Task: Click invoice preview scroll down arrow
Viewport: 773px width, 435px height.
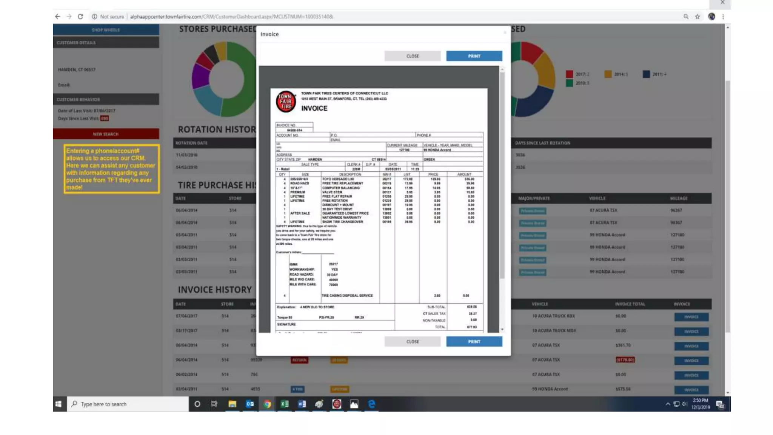Action: tap(502, 330)
